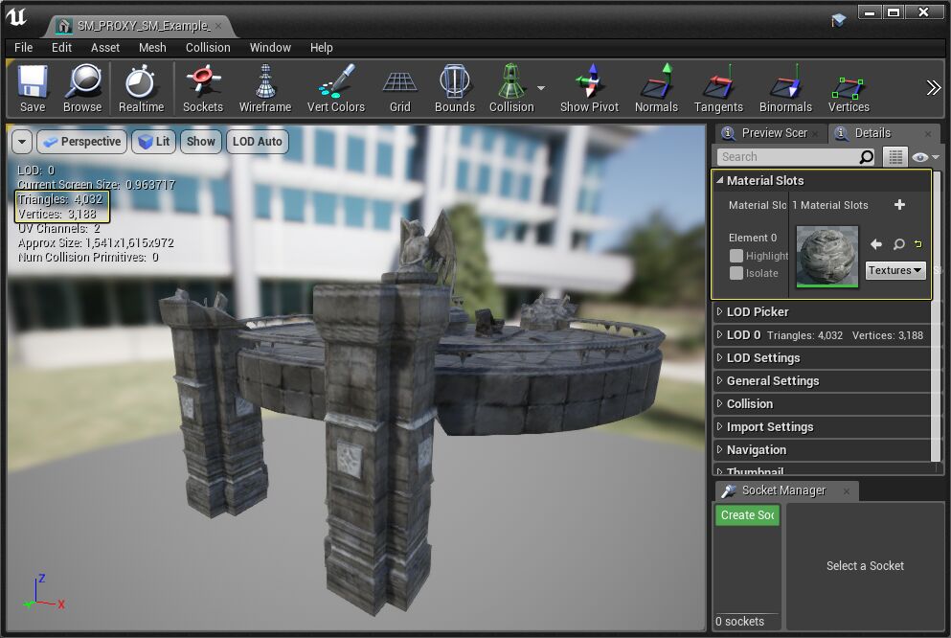Click the material preview thumbnail
The height and width of the screenshot is (638, 951).
(826, 256)
